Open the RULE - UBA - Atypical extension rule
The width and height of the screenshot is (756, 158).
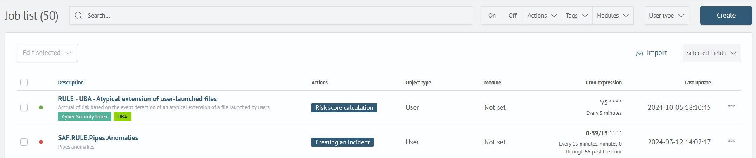coord(137,99)
